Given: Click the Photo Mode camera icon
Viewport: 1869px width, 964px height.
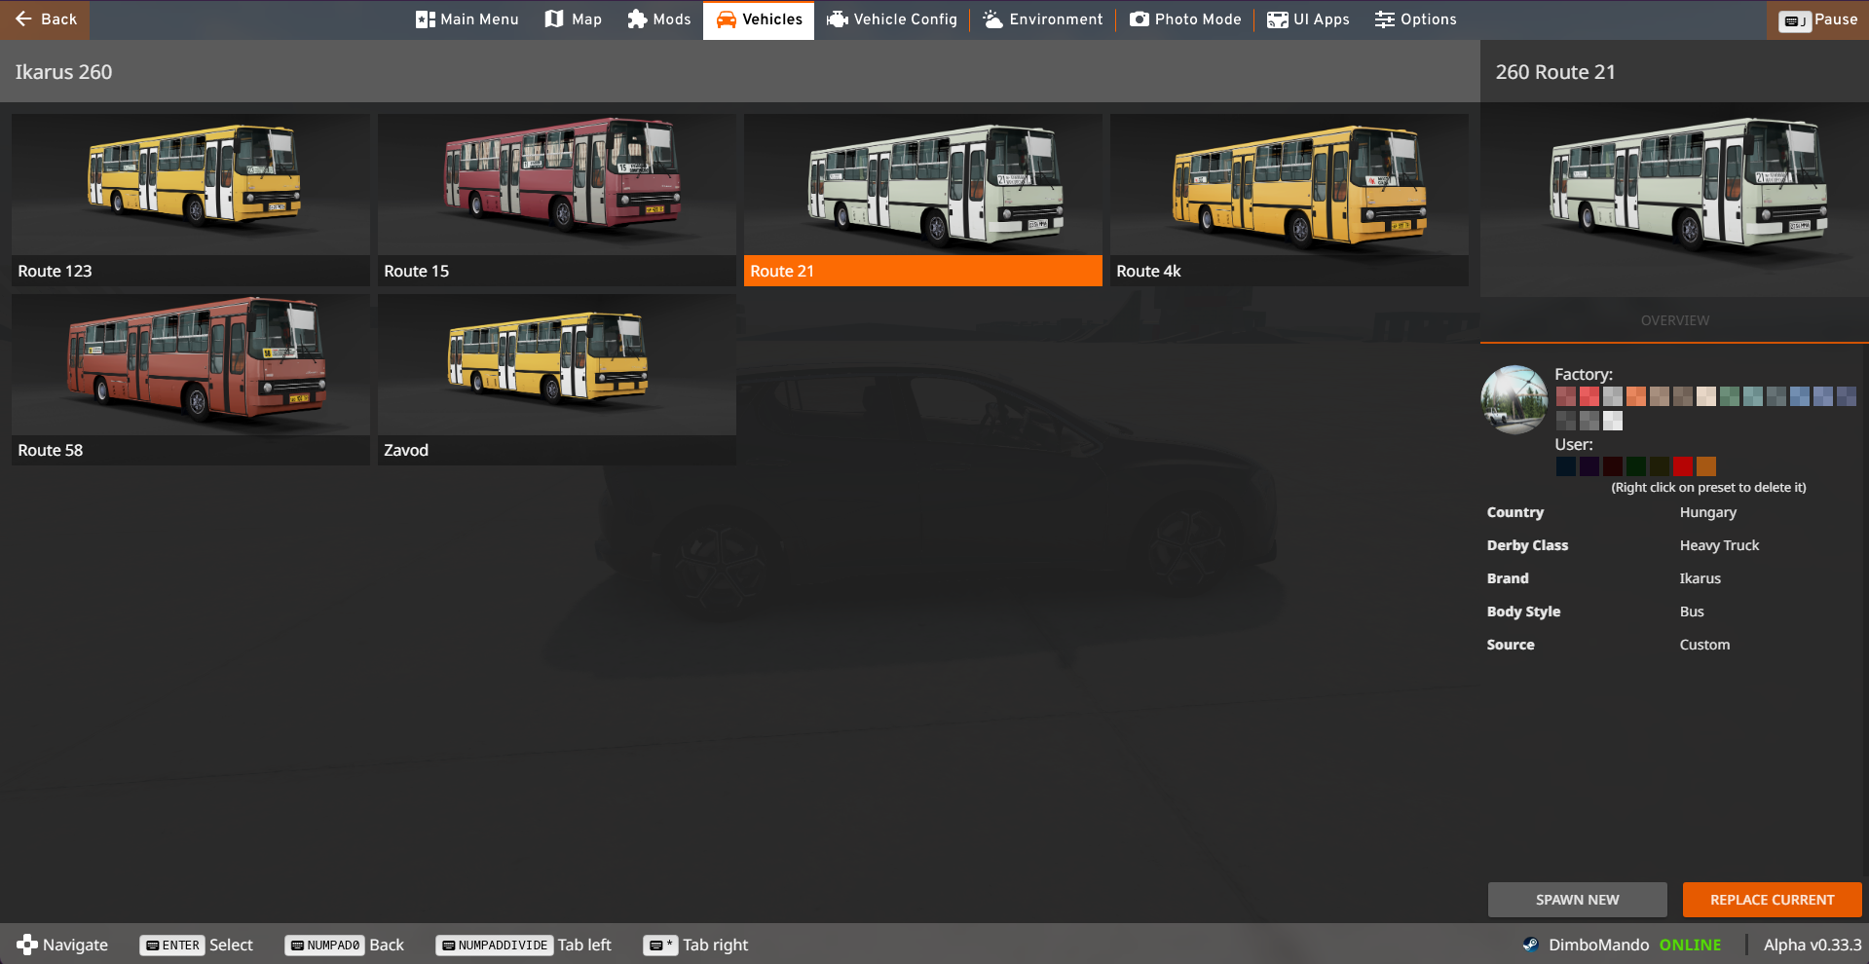Looking at the screenshot, I should tap(1139, 19).
